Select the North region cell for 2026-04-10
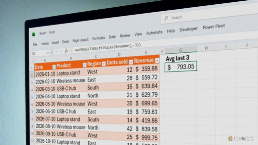Image resolution: width=258 pixels, height=145 pixels. point(96,96)
